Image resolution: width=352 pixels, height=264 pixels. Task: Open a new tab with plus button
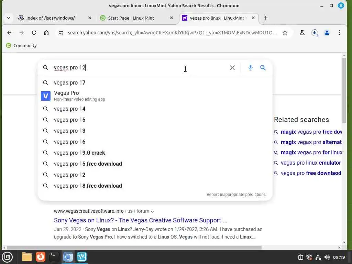[x=266, y=18]
